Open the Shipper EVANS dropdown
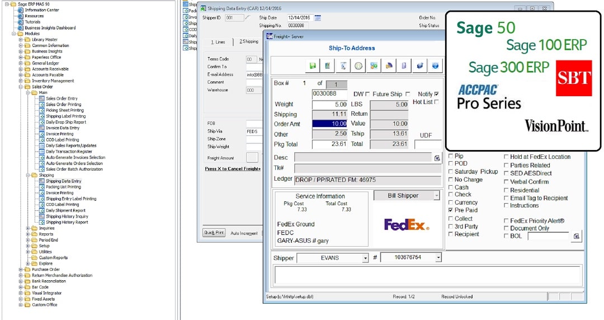The image size is (604, 320). 365,258
